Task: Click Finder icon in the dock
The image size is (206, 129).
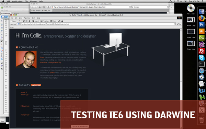Action: (x=202, y=12)
